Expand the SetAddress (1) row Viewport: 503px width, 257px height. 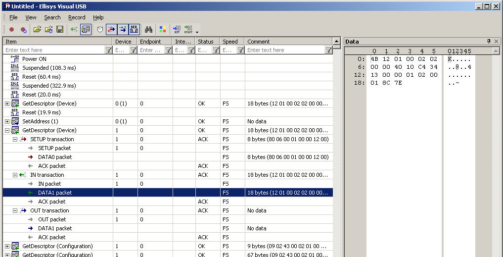click(7, 121)
